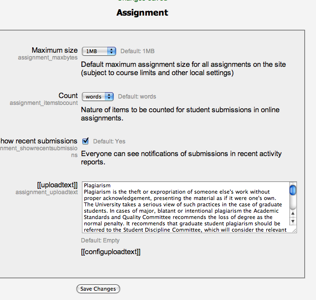Click 'Everyone can see notifications' description
This screenshot has width=316, height=300.
tap(181, 158)
